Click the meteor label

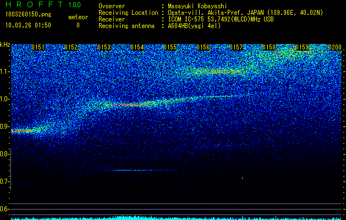pyautogui.click(x=78, y=17)
